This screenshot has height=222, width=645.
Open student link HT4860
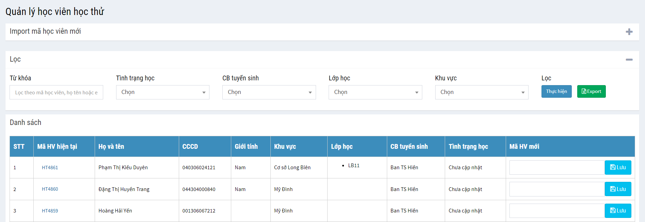pyautogui.click(x=50, y=189)
